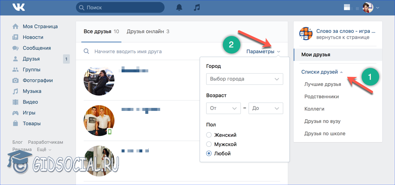Click the Разработчикам footer link
Screen dimensions: 395x185
pyautogui.click(x=45, y=142)
